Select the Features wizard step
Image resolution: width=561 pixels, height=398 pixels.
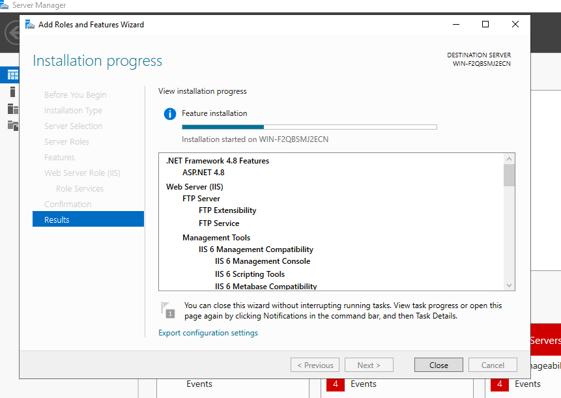point(59,158)
